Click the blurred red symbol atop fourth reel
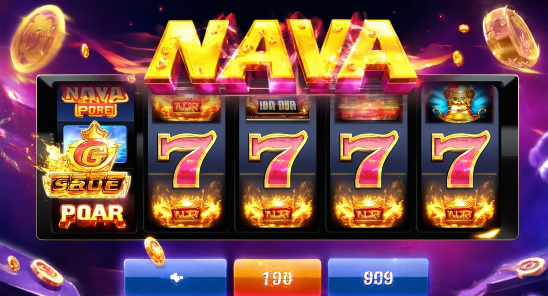The image size is (548, 296). (x=368, y=106)
